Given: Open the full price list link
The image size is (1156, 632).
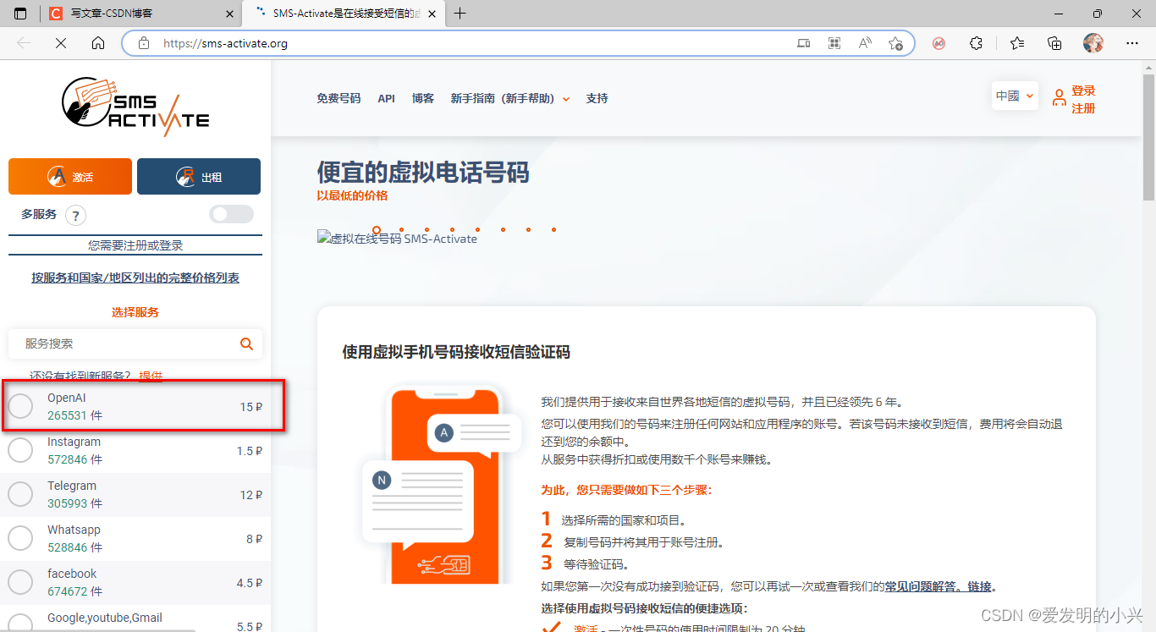Looking at the screenshot, I should point(135,278).
